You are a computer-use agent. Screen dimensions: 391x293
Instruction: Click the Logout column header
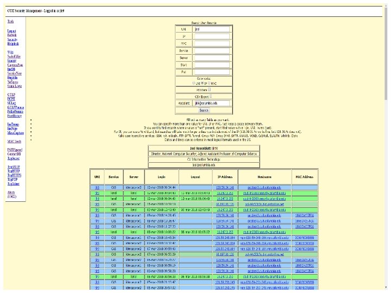pyautogui.click(x=195, y=177)
